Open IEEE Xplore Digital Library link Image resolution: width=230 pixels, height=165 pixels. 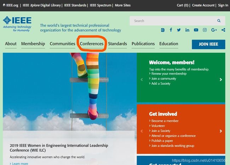pyautogui.click(x=42, y=5)
